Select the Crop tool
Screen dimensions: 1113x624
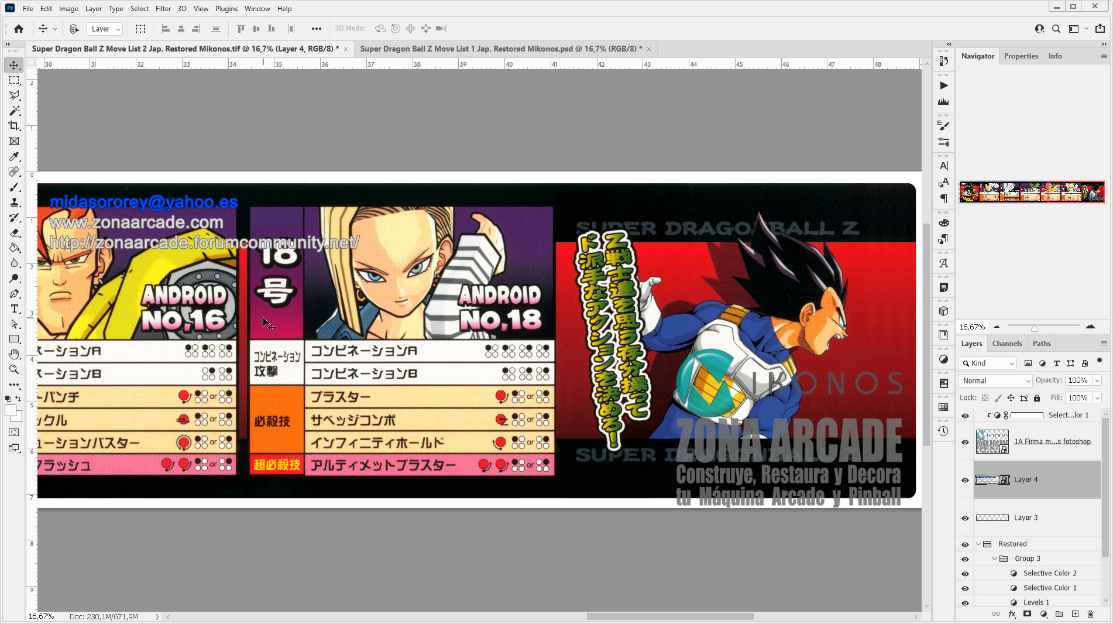(x=14, y=126)
